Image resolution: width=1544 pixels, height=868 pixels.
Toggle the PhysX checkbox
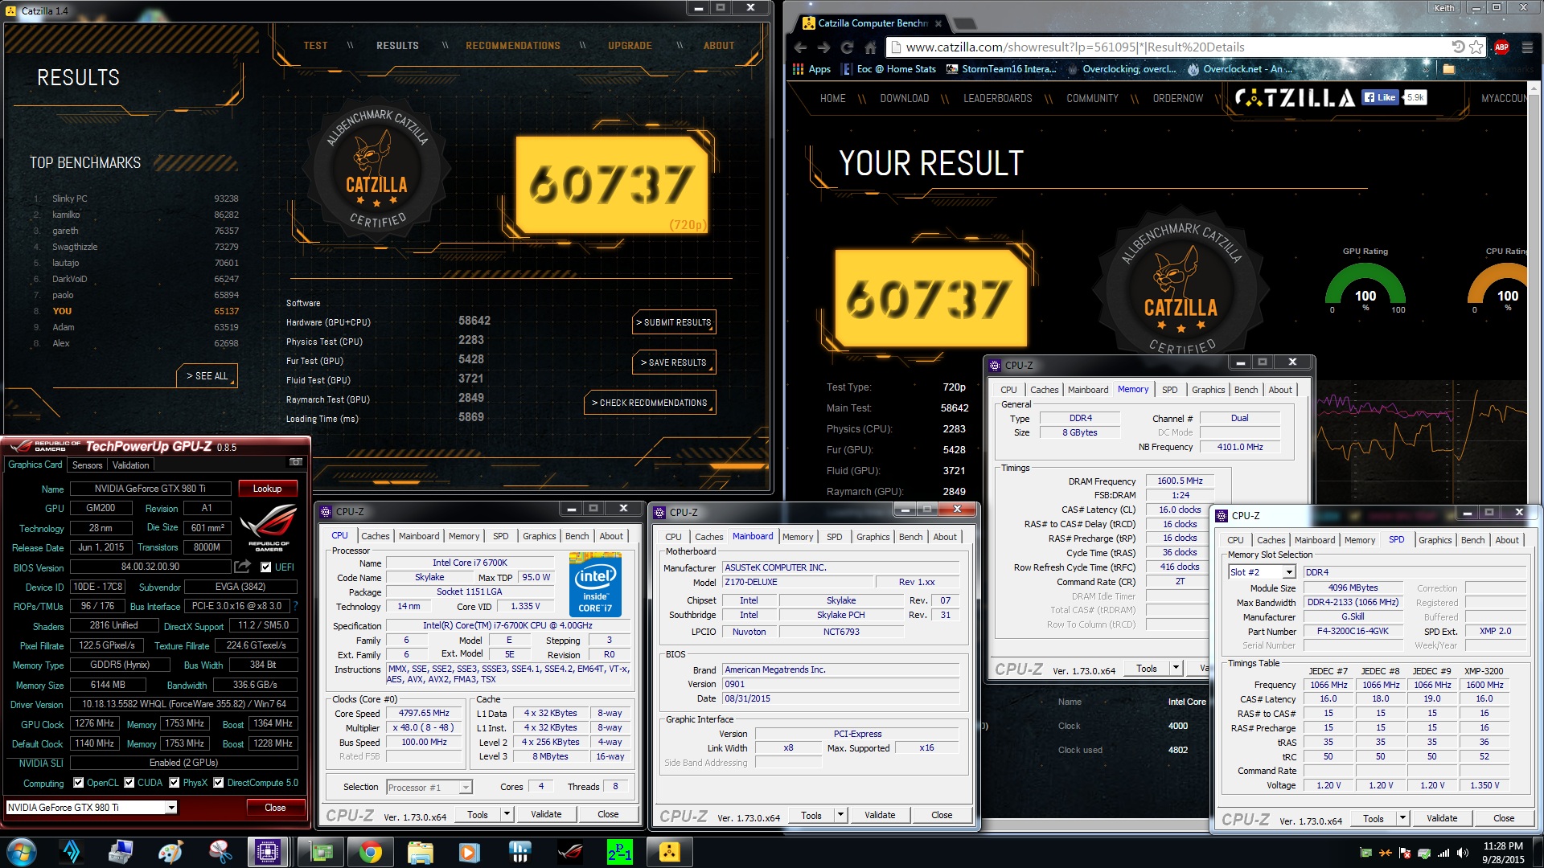174,783
